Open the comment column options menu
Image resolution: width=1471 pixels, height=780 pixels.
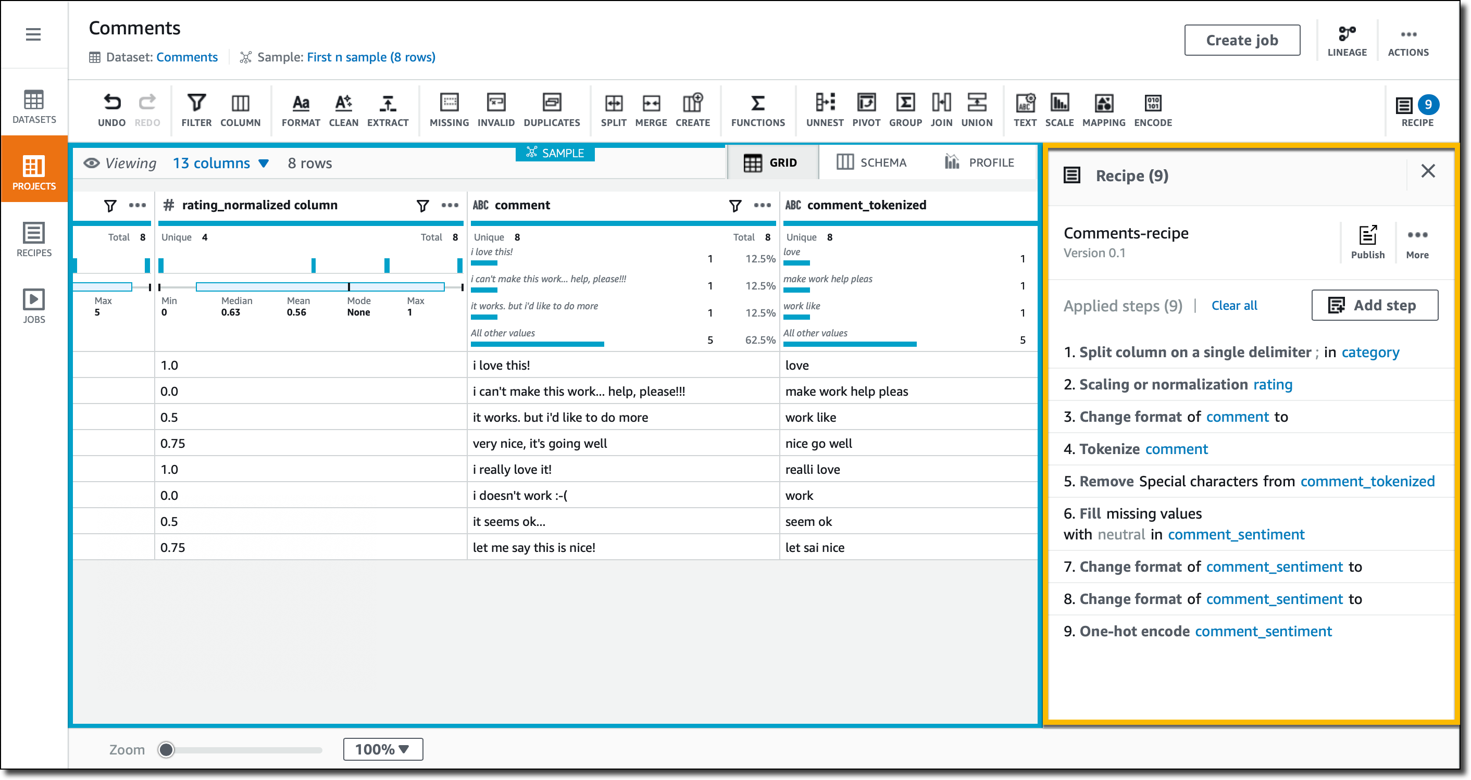762,206
